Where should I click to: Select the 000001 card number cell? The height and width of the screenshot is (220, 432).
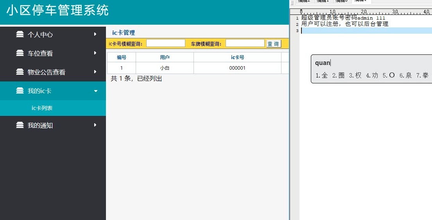(x=237, y=68)
